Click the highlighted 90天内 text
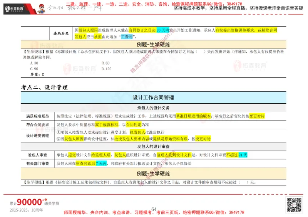Viewport: 308px width, 217px height. 163,30
